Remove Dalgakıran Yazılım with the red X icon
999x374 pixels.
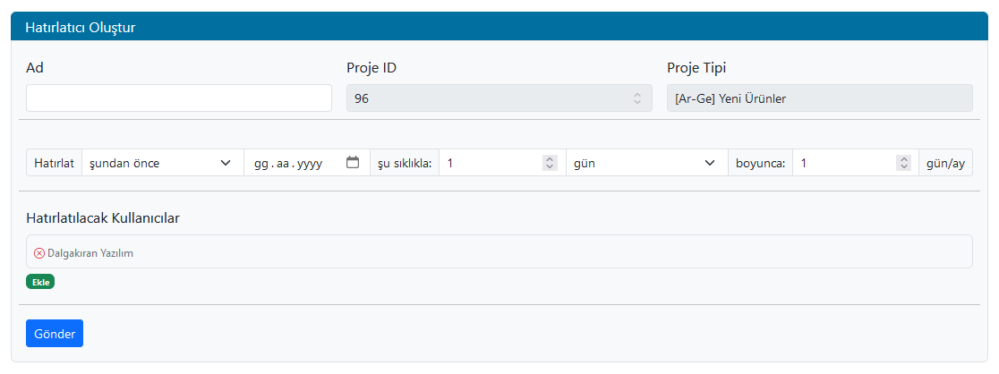tap(39, 253)
